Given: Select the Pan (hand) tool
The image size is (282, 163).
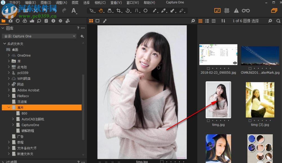Looking at the screenshot, I should pos(100,11).
